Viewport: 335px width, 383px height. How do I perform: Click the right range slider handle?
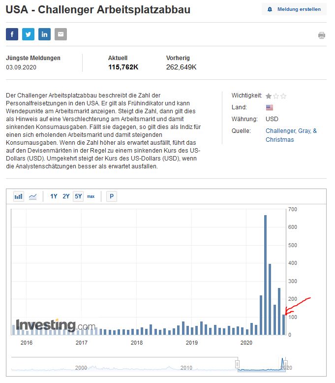tap(284, 364)
